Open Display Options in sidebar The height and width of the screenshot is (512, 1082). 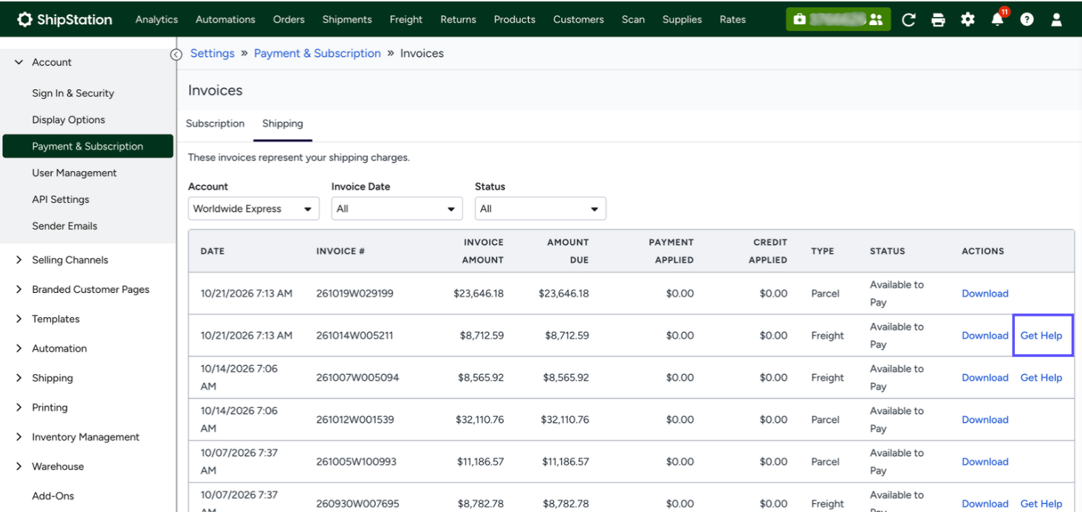(69, 120)
